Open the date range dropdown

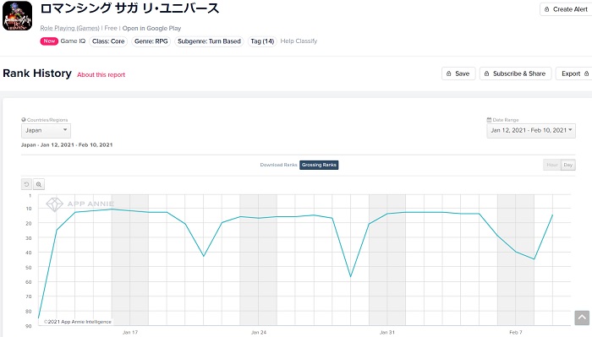tap(531, 130)
